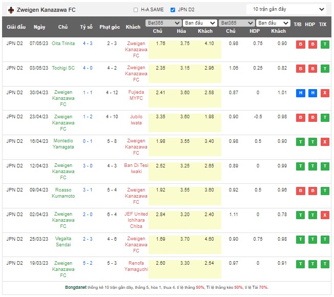Open the Oita Trinita team link
Image resolution: width=334 pixels, height=297 pixels.
[63, 44]
